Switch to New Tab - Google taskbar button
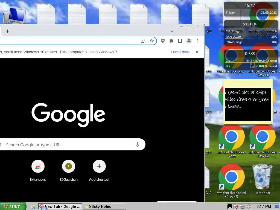 coord(60,206)
